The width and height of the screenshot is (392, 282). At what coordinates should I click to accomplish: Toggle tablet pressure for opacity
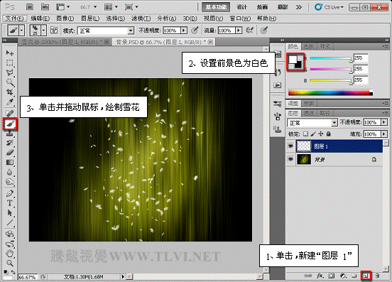tap(195, 31)
